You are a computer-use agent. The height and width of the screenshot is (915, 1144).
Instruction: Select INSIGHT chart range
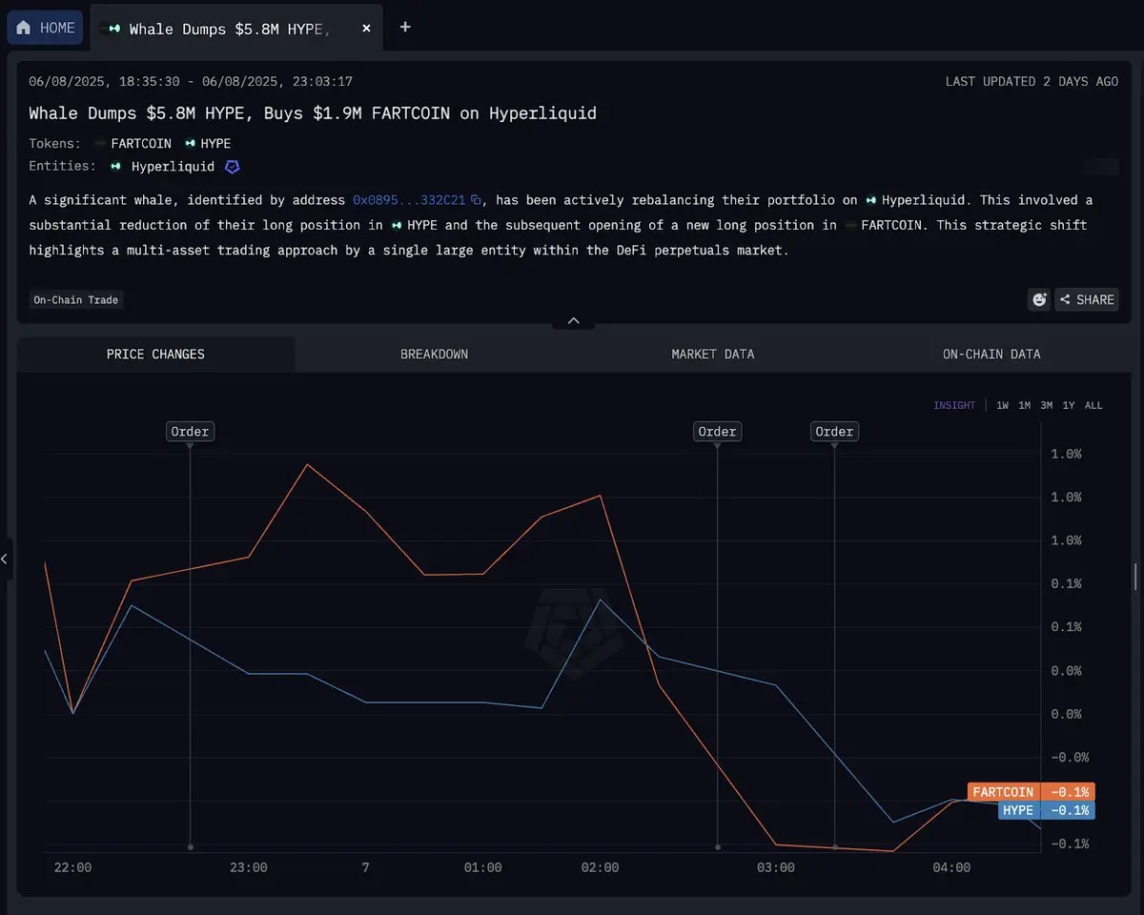(x=954, y=405)
